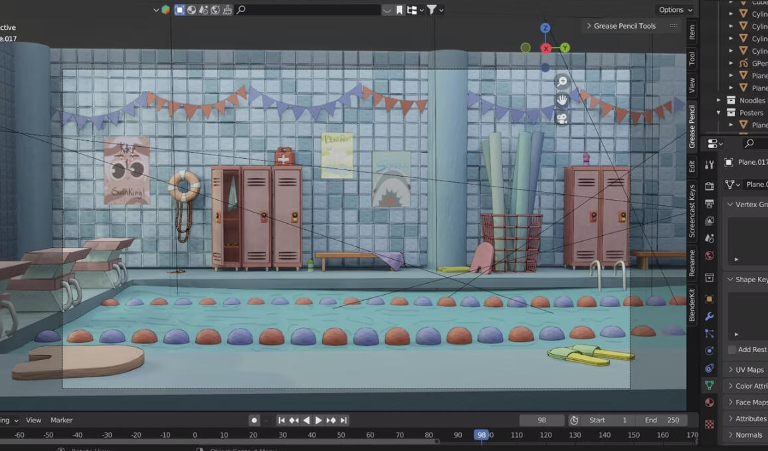Open the Object Data properties green triangle tab
The height and width of the screenshot is (451, 768).
710,385
